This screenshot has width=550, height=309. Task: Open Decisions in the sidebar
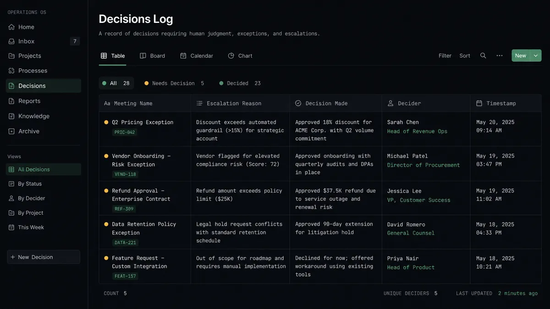(44, 86)
